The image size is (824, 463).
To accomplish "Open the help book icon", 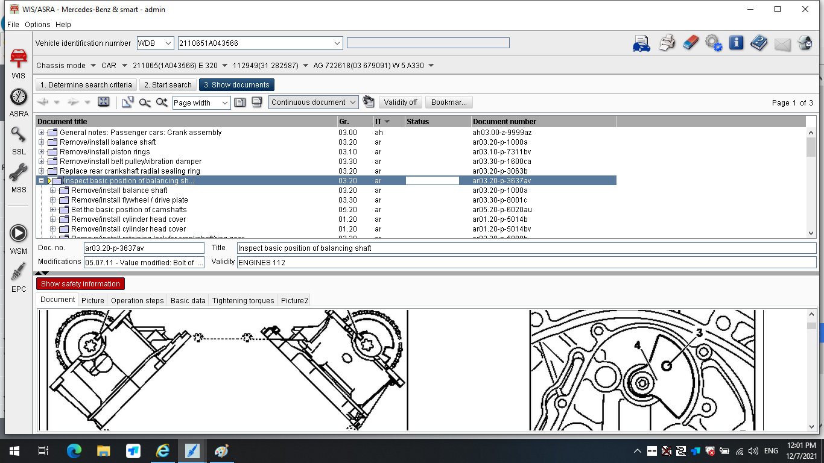I will pos(759,43).
